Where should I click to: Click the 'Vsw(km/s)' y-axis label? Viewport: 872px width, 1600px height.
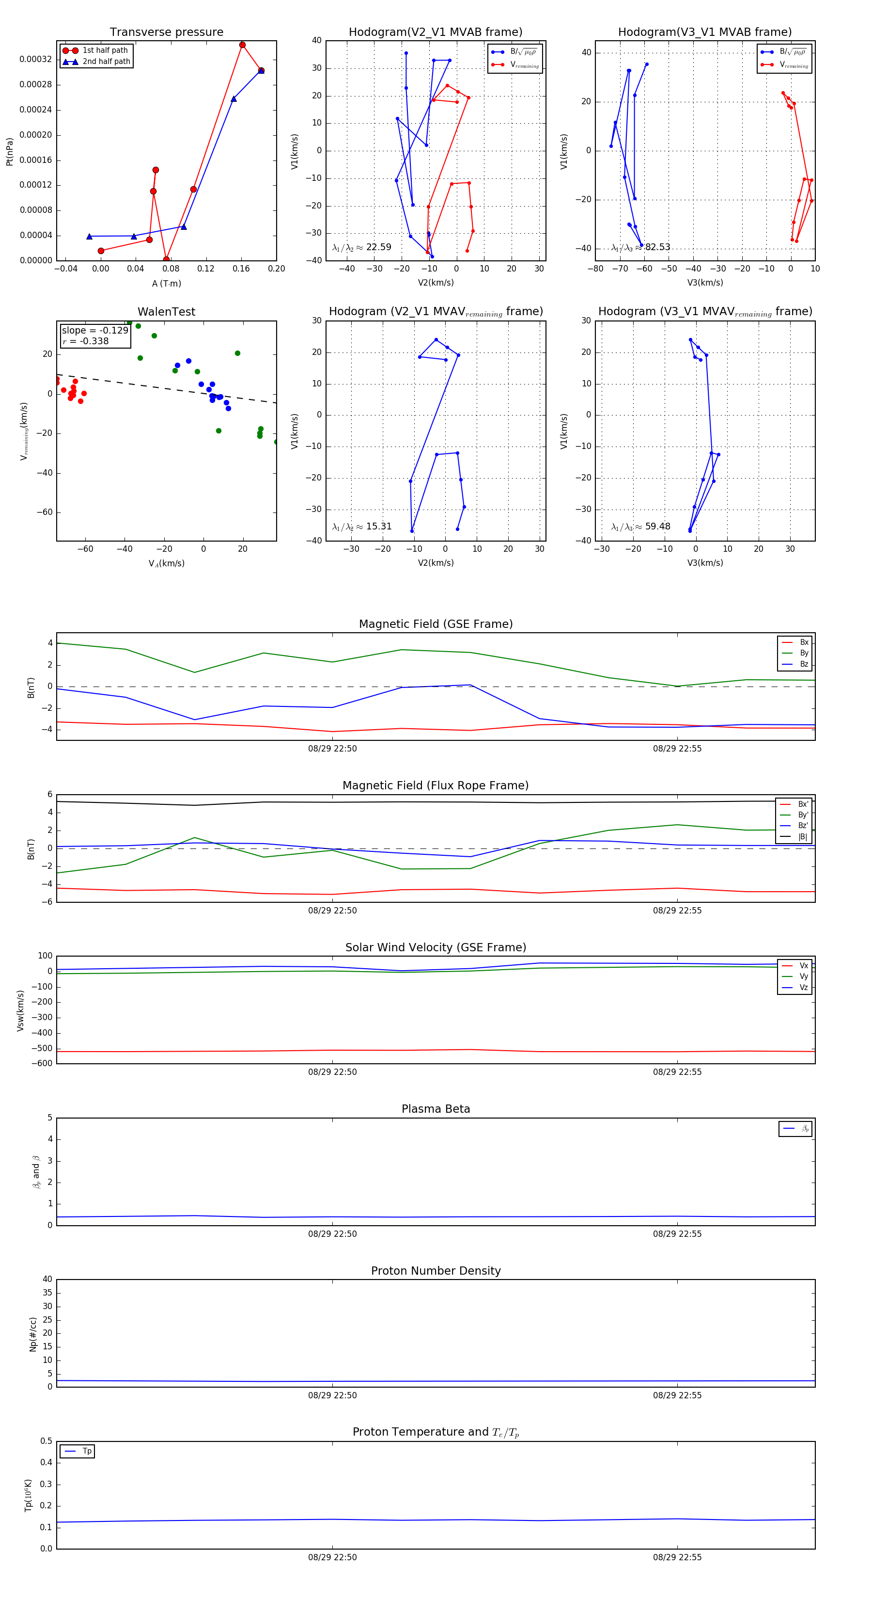pos(20,1010)
